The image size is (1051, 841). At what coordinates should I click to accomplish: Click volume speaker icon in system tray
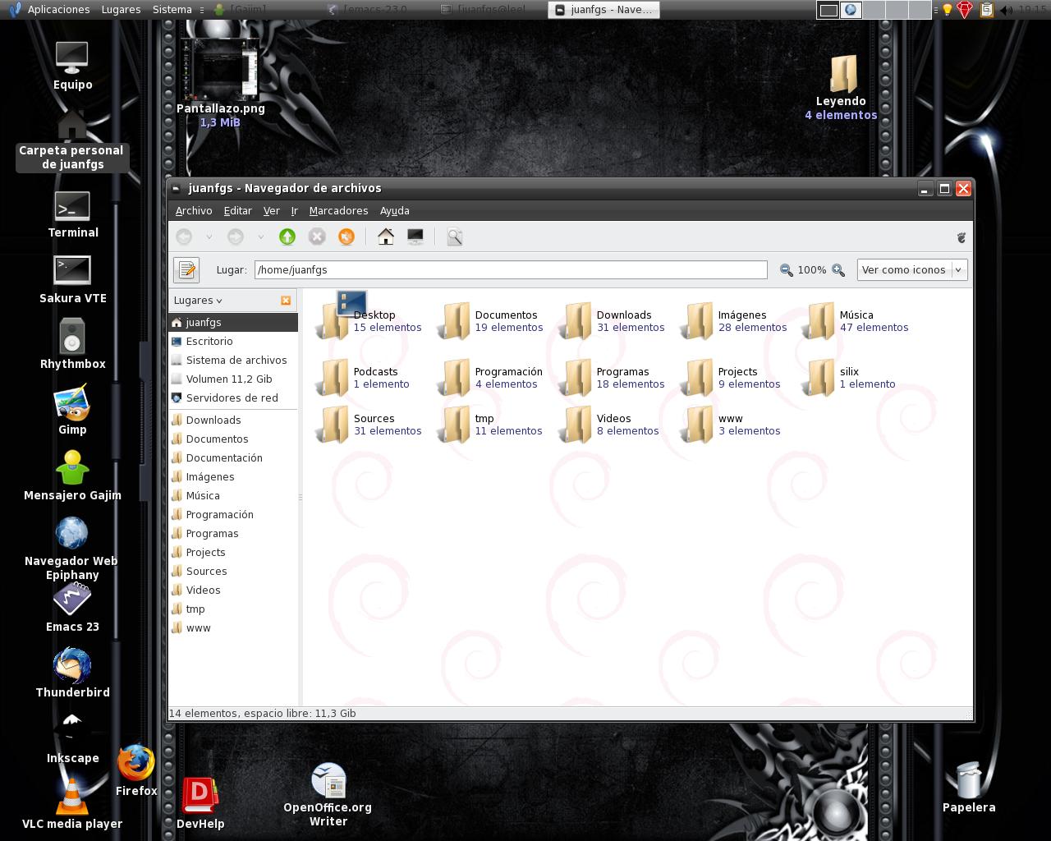(x=1006, y=10)
